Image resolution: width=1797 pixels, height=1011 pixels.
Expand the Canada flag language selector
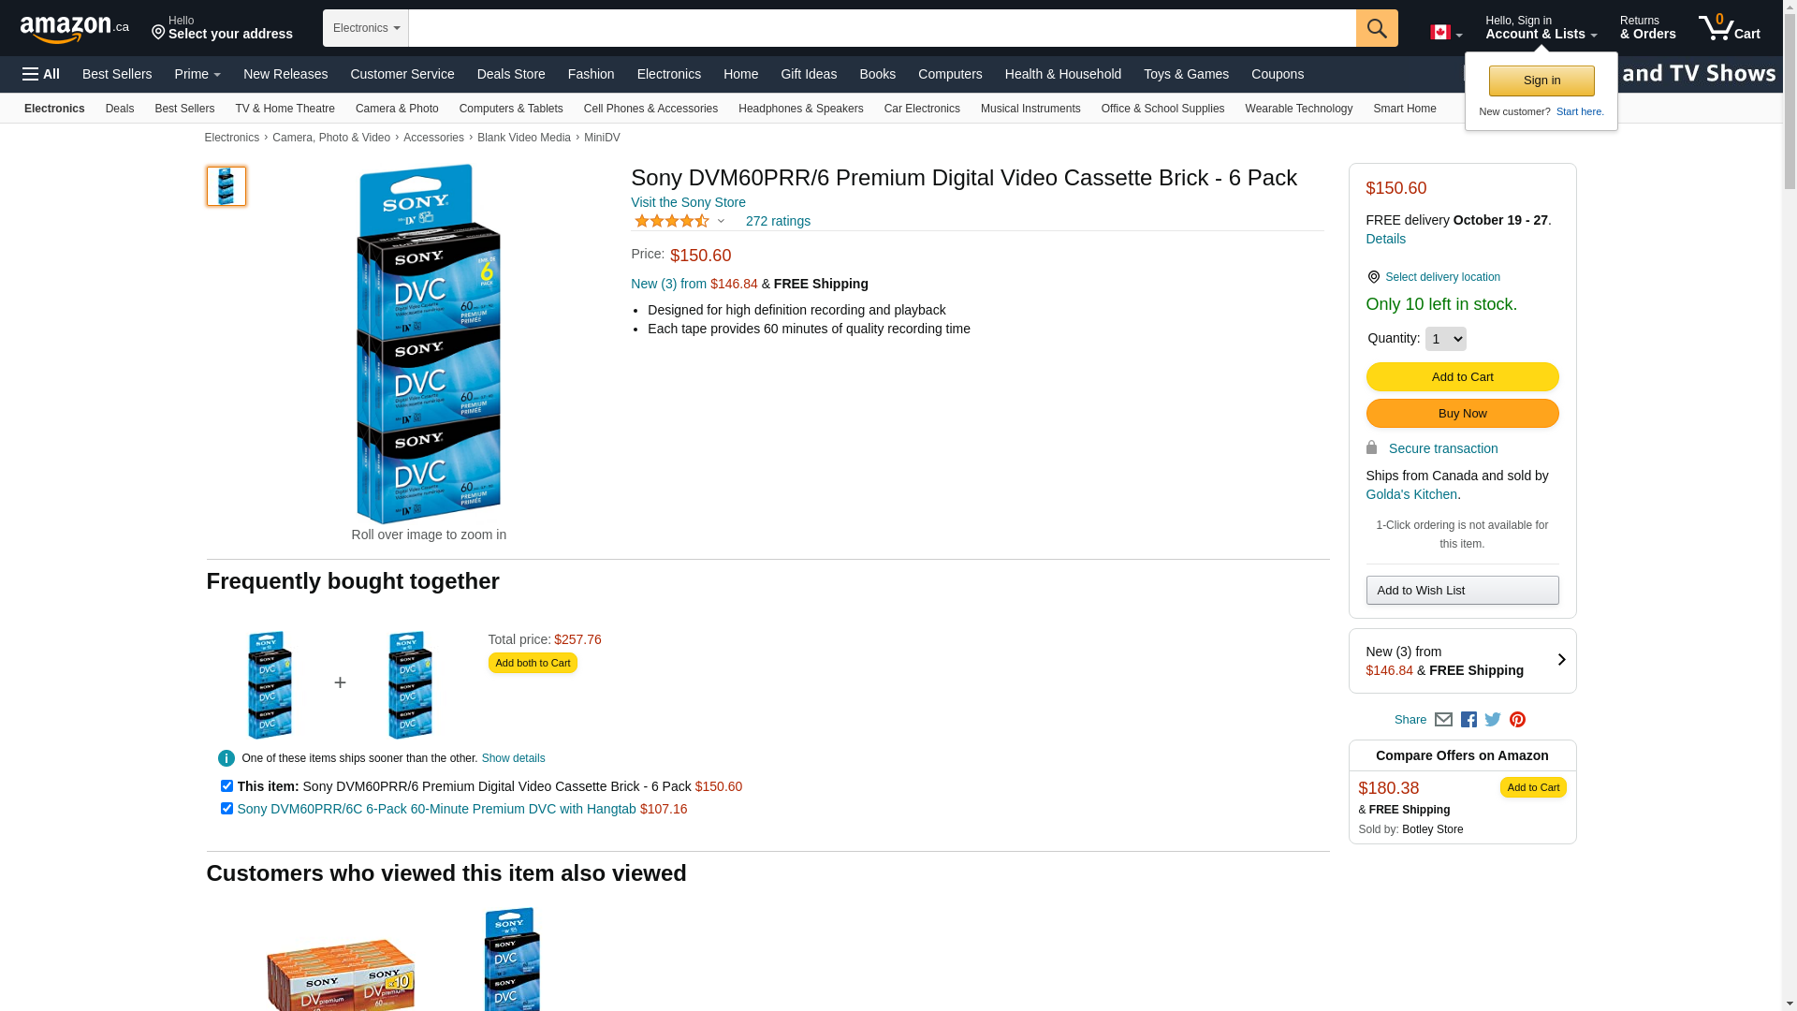(x=1446, y=33)
